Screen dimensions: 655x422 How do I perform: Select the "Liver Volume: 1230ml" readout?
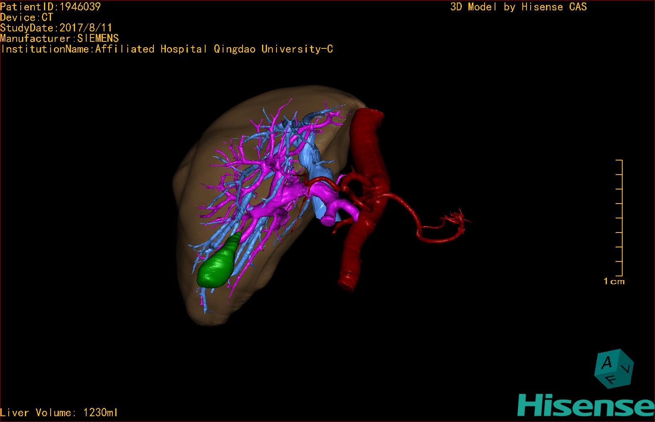(59, 412)
